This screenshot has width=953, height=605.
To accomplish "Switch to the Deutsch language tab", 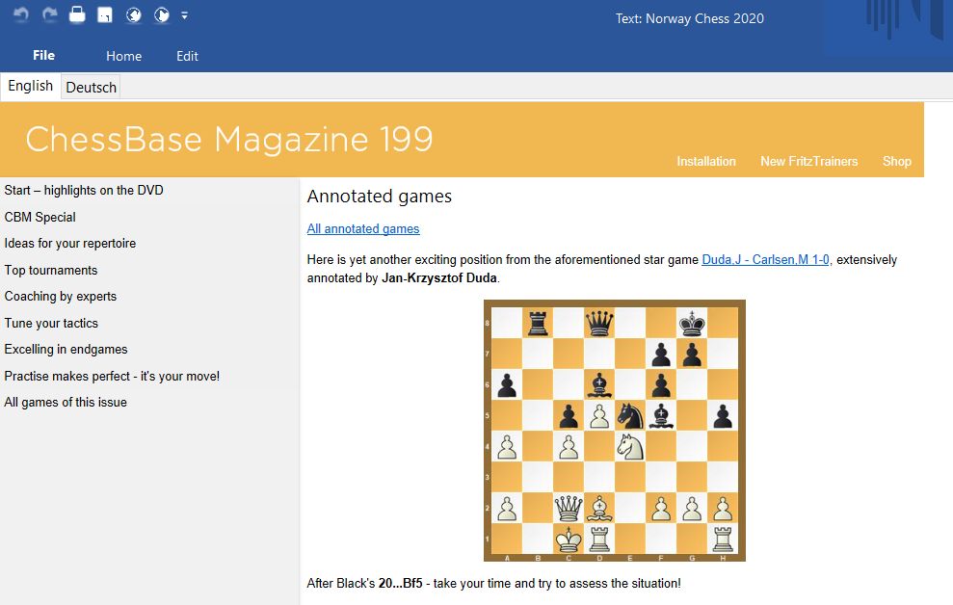I will coord(90,87).
